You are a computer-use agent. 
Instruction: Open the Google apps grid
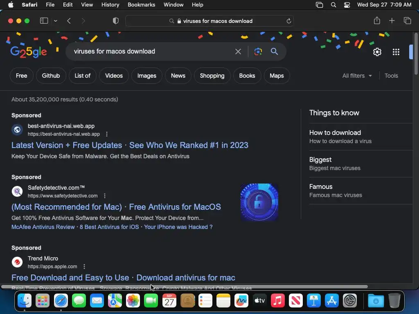click(x=396, y=52)
